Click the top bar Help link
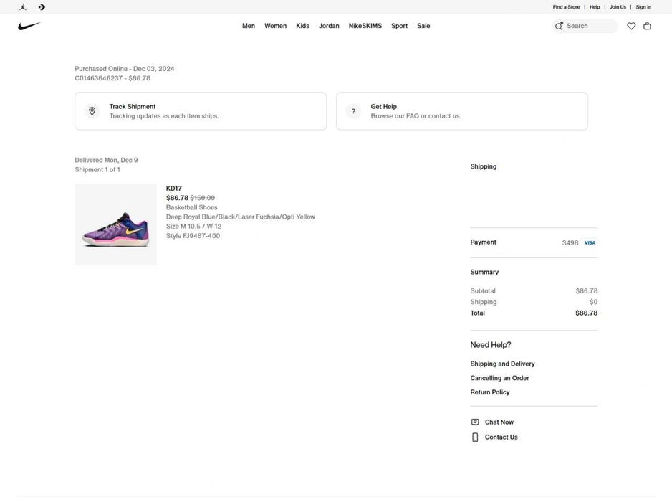 click(595, 7)
